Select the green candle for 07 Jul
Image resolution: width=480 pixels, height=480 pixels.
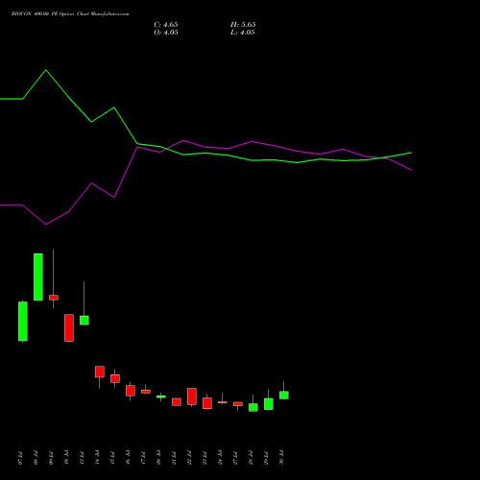point(23,322)
